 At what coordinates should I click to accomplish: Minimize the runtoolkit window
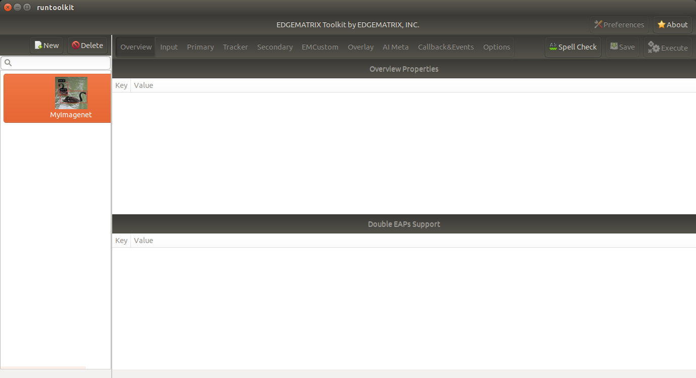point(17,8)
